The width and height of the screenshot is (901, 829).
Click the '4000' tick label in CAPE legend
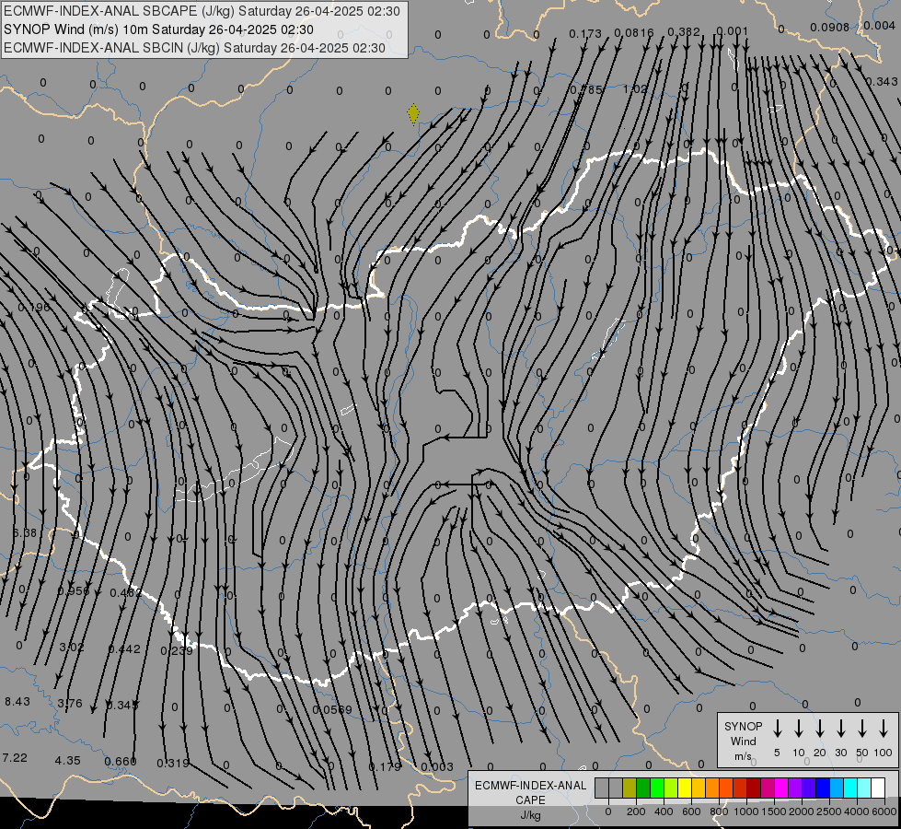(857, 811)
